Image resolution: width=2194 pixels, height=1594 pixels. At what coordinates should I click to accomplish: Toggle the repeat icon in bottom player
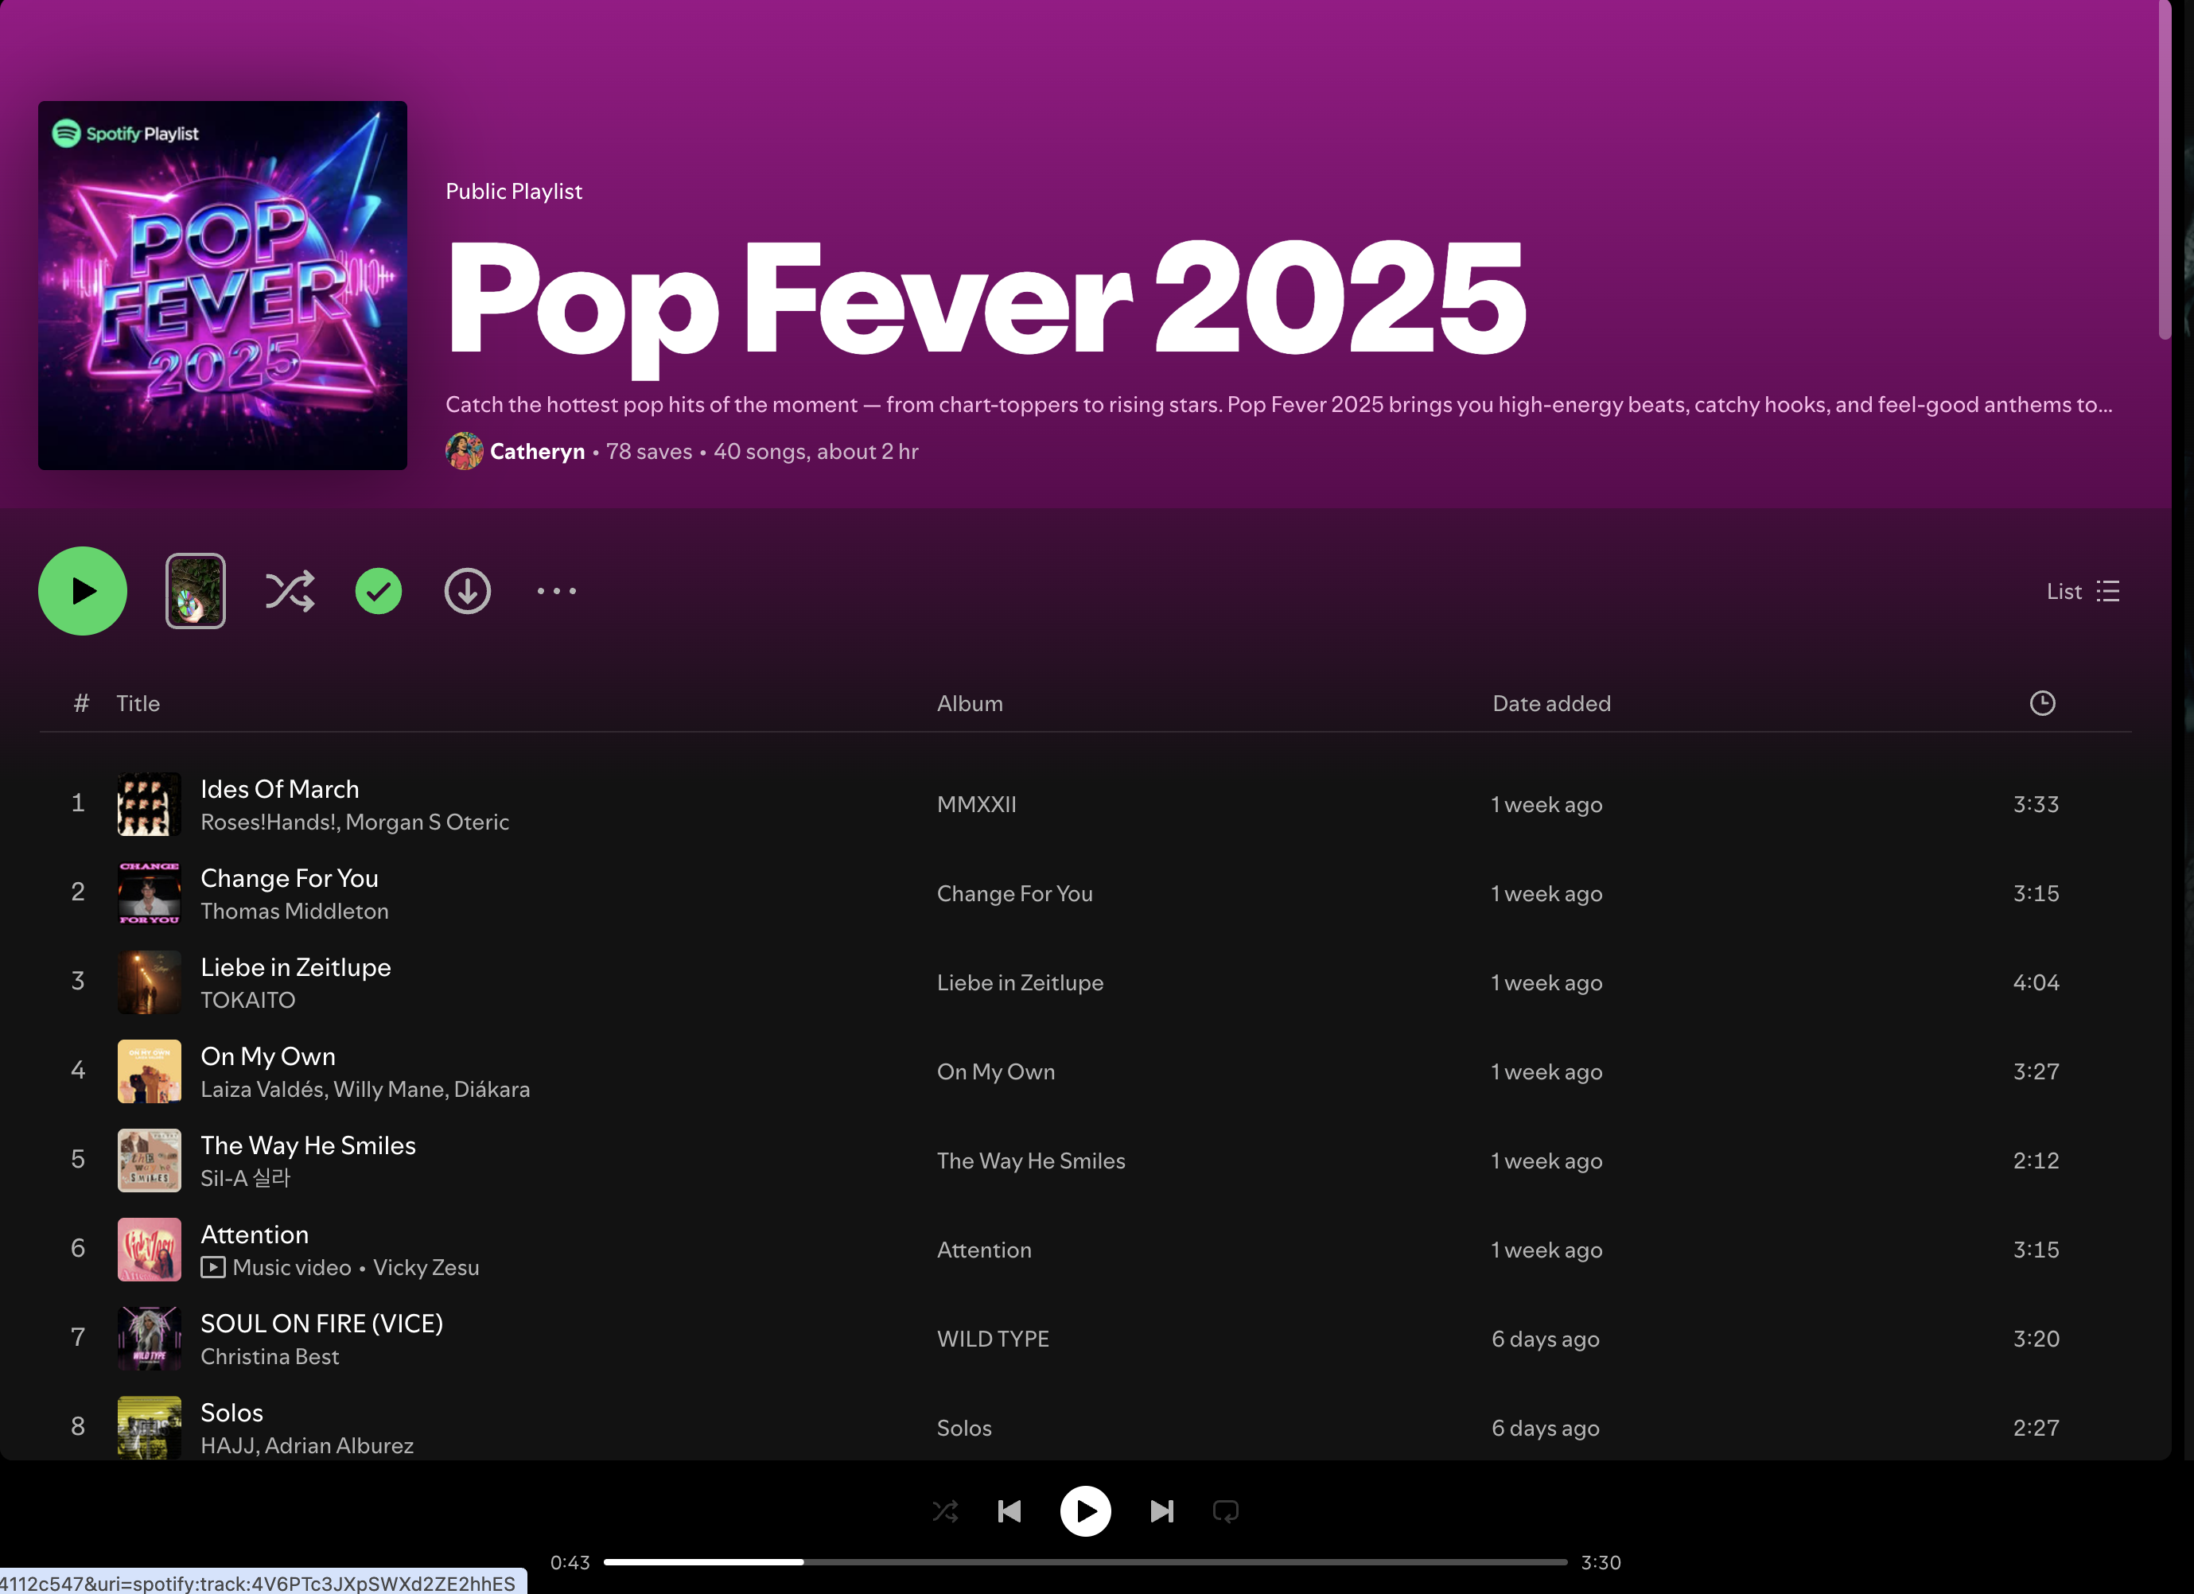click(x=1225, y=1510)
